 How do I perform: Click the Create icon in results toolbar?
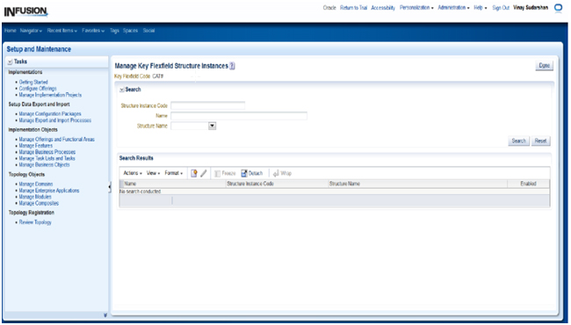click(194, 173)
